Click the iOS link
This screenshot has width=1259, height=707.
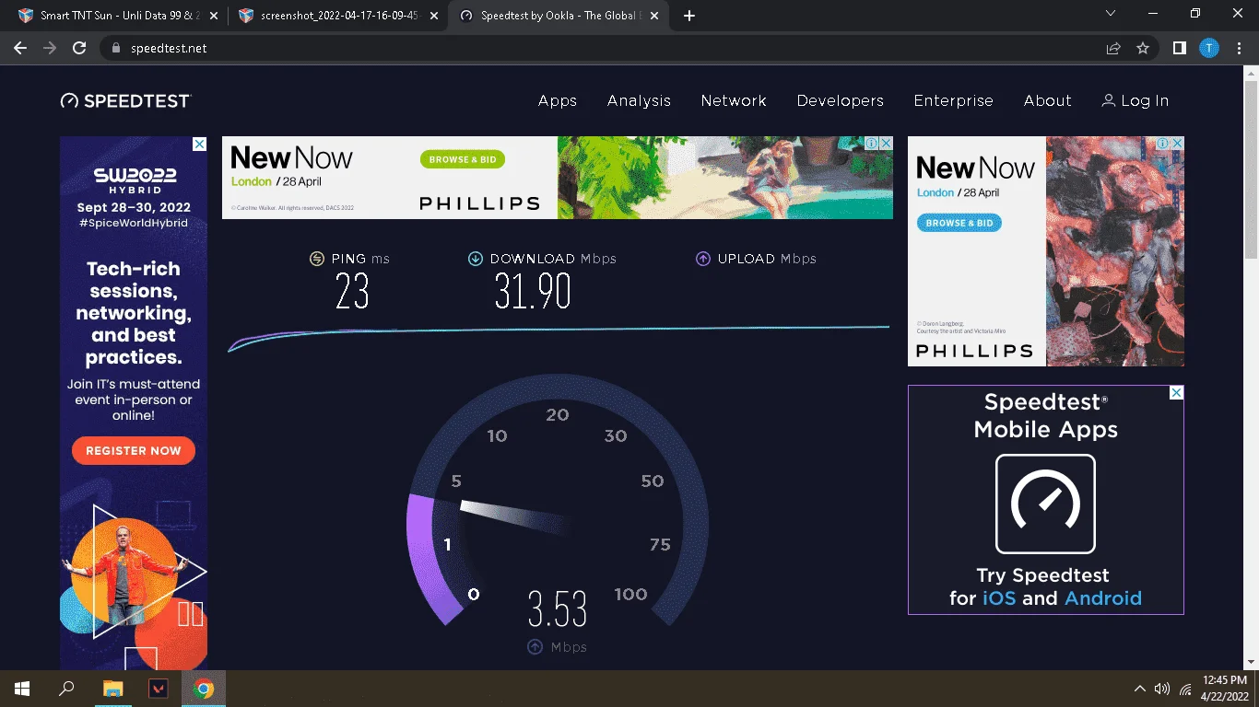[x=998, y=598]
